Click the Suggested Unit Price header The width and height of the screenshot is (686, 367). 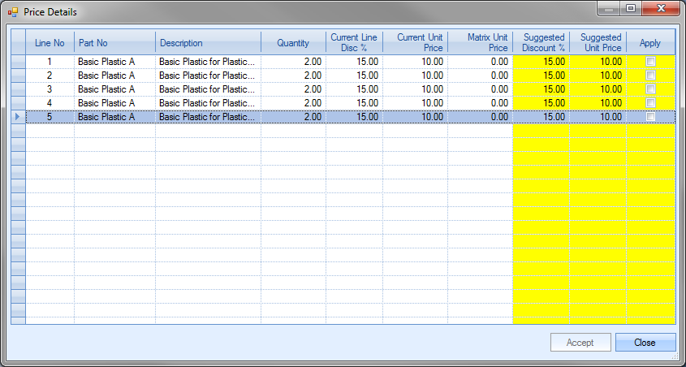[x=598, y=43]
